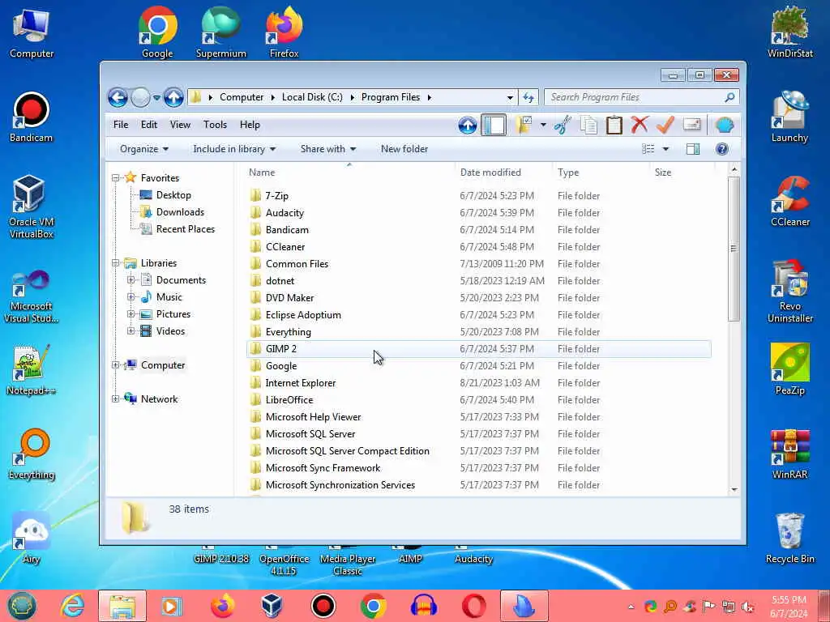Click the Opera taskbar icon
The image size is (830, 622).
(473, 606)
